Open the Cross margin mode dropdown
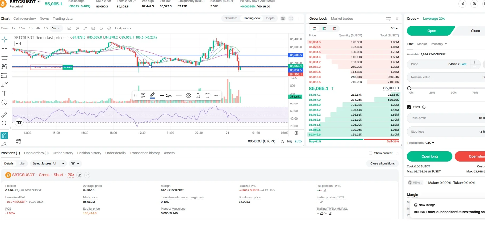This screenshot has height=241, width=485. tap(413, 19)
